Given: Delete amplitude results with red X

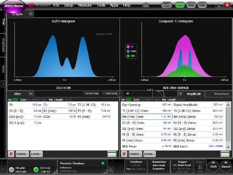Looking at the screenshot, I should (124, 154).
